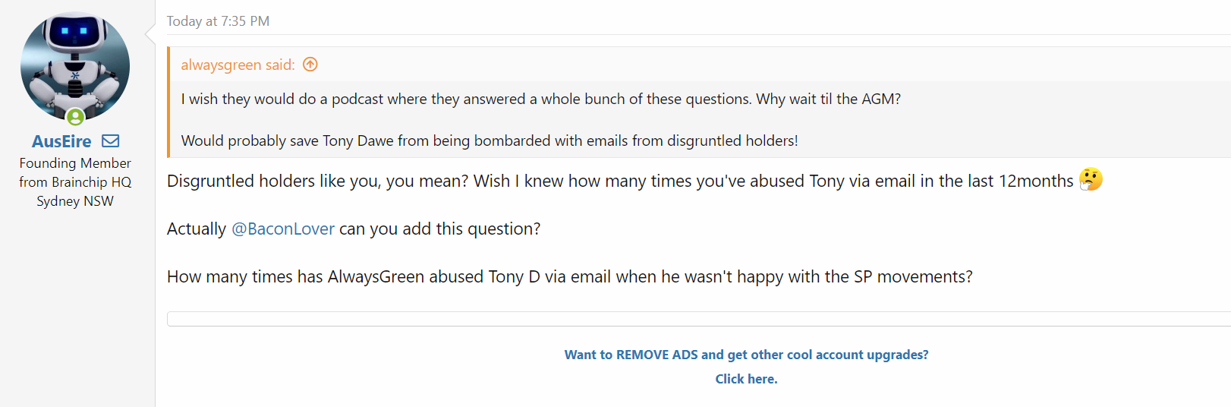Click the thinking face emoji
The height and width of the screenshot is (407, 1231).
coord(1091,180)
